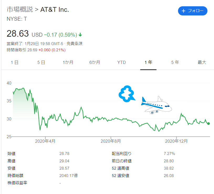Click the green endpoint dot on chart line
This screenshot has width=214, height=194.
pos(208,124)
